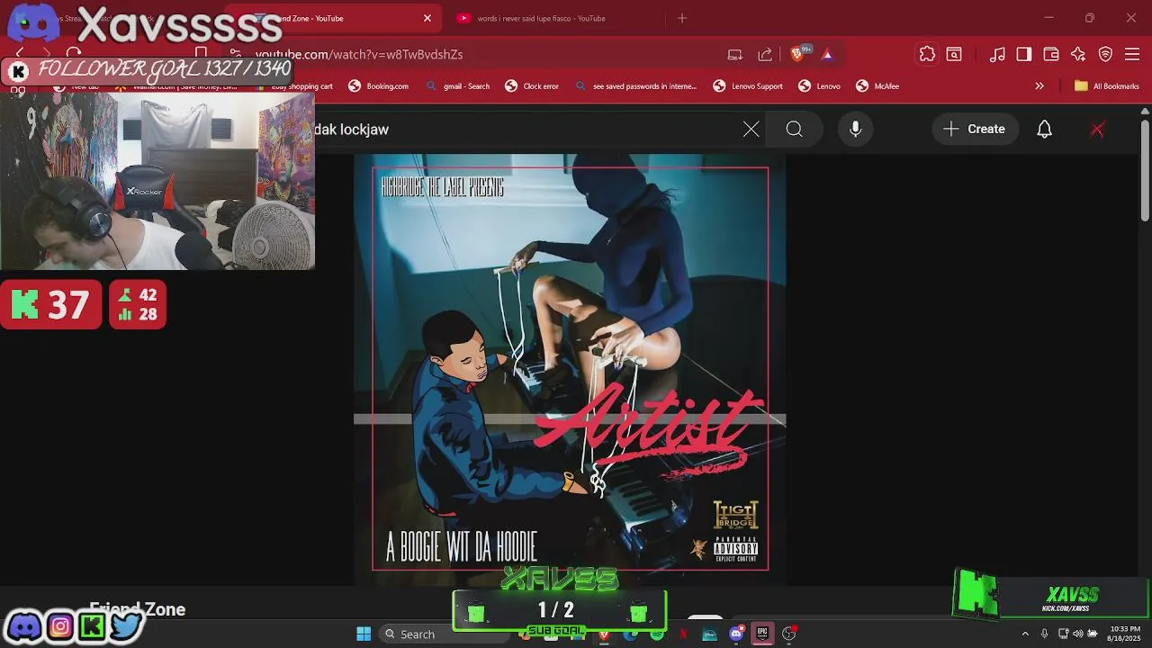Viewport: 1152px width, 648px height.
Task: Click the YouTube Create button
Action: [975, 130]
